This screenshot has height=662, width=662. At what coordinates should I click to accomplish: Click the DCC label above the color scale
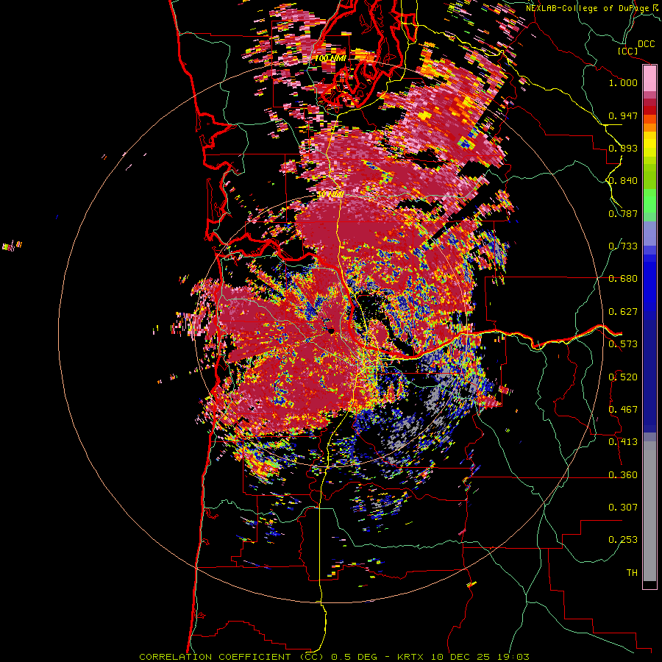[646, 44]
